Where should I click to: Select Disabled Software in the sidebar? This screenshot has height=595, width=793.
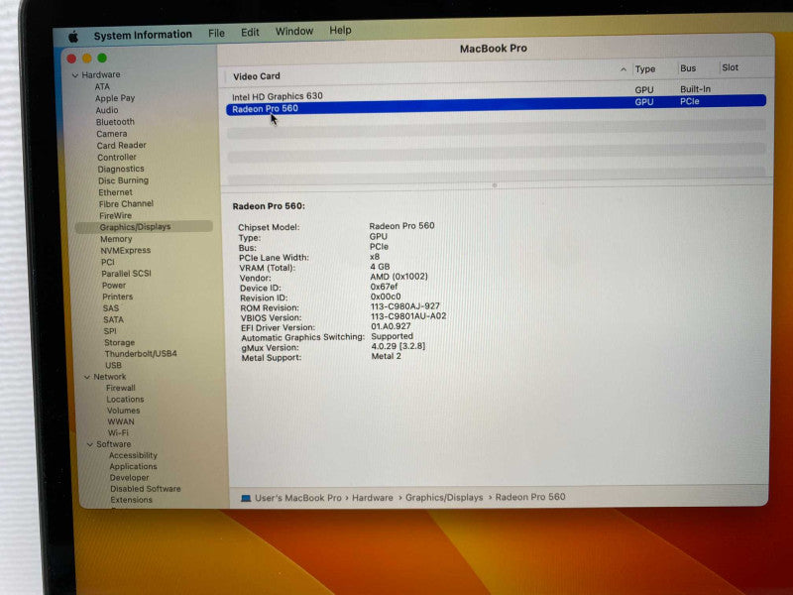[145, 489]
